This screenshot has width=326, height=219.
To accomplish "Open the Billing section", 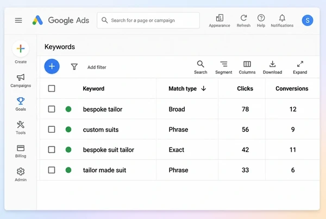I will click(x=21, y=151).
